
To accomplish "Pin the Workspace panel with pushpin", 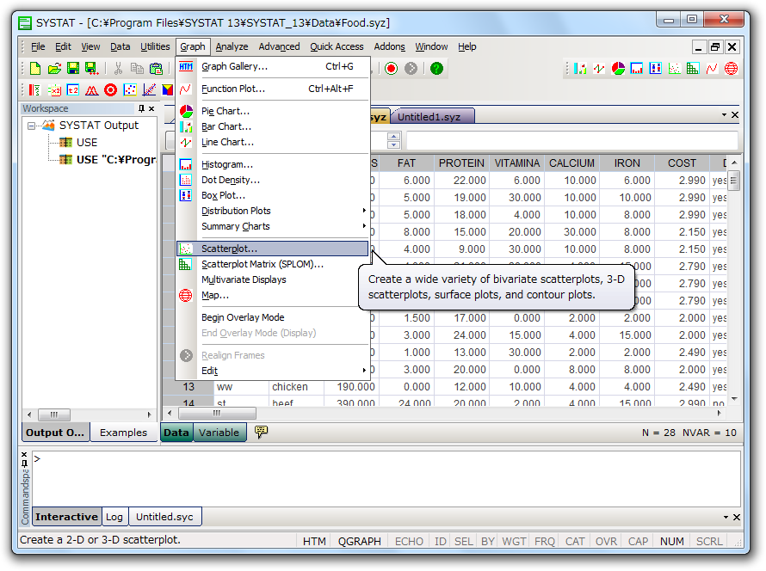I will 141,108.
